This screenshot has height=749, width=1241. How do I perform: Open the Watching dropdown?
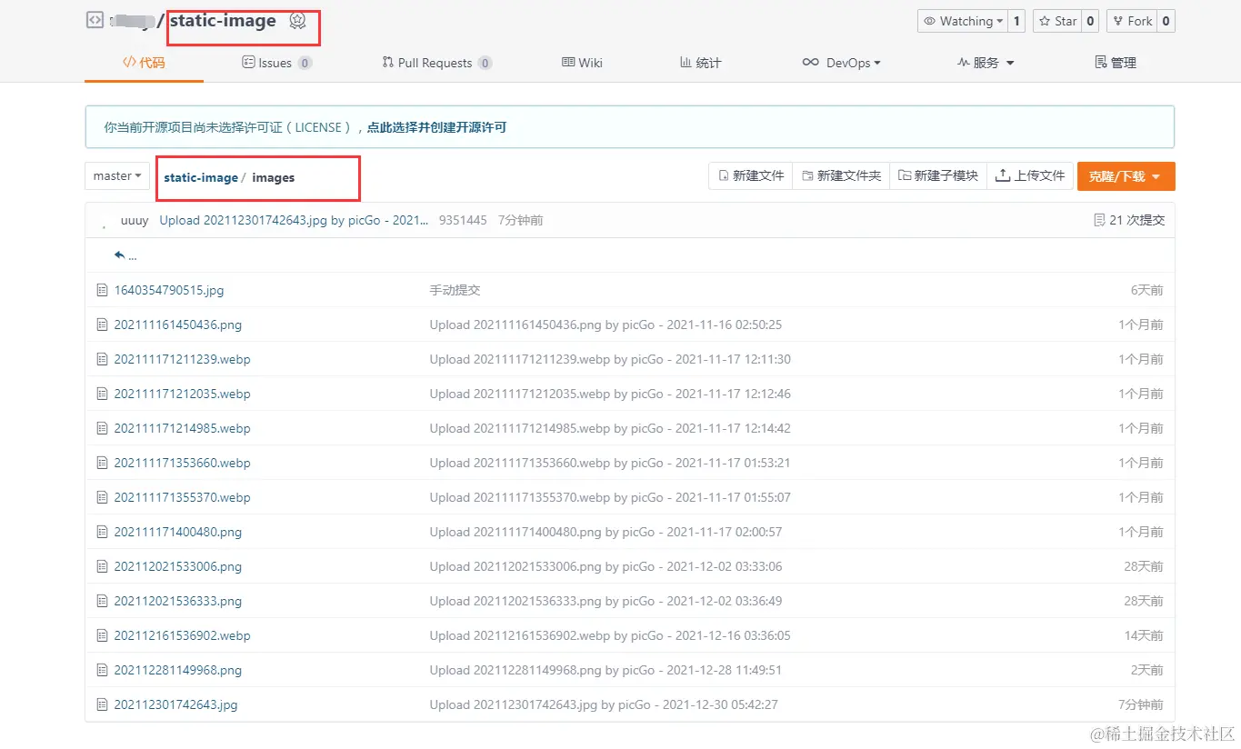point(963,21)
